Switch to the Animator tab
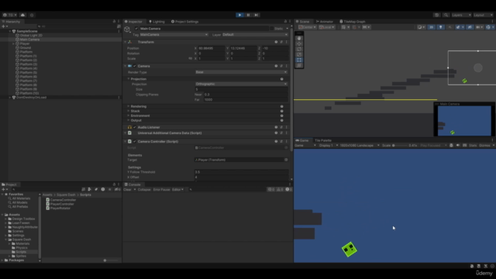 click(325, 22)
